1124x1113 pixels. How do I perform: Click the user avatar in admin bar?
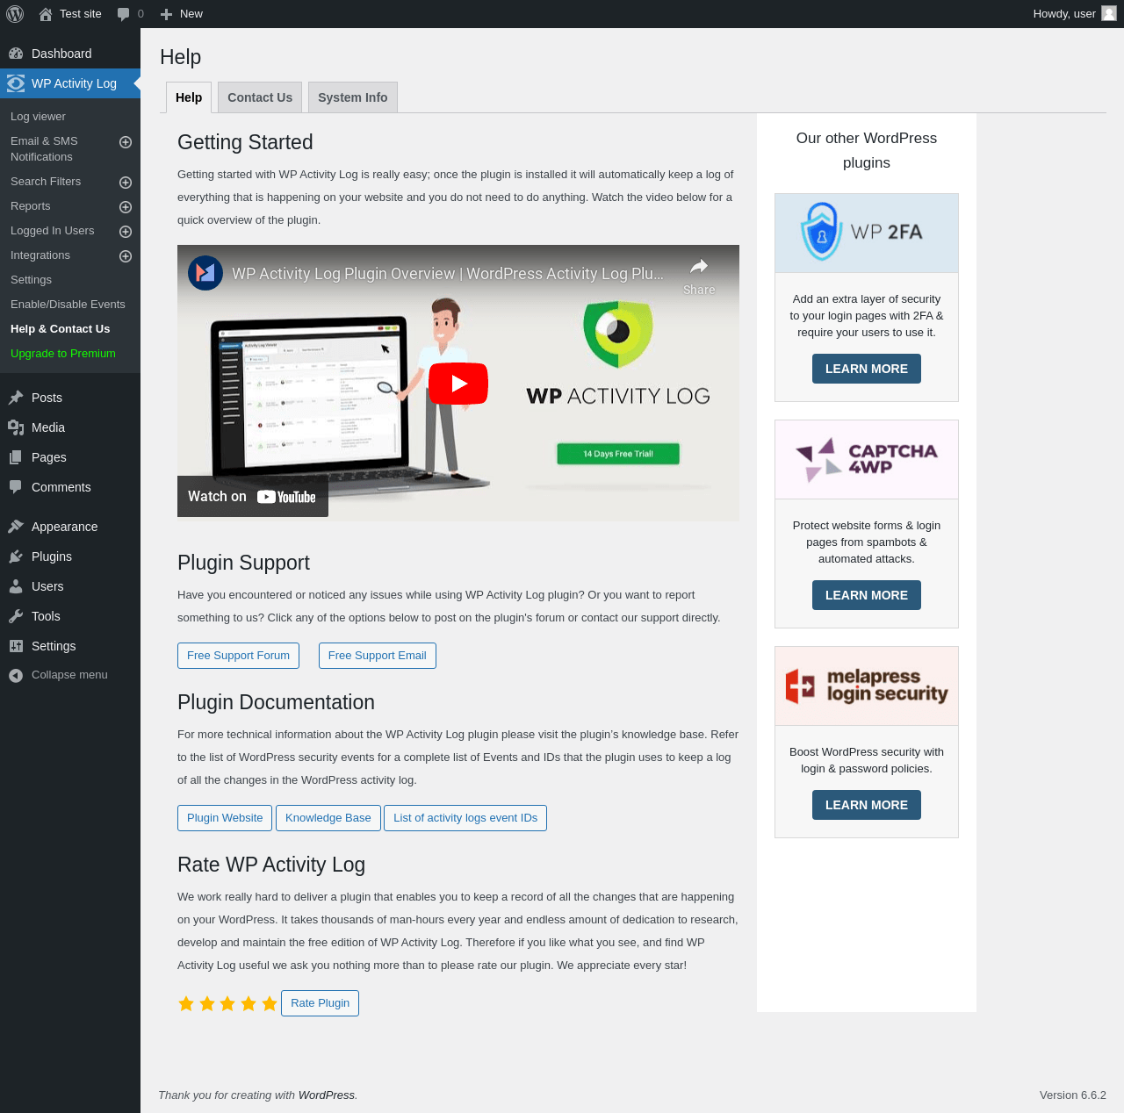(x=1109, y=14)
